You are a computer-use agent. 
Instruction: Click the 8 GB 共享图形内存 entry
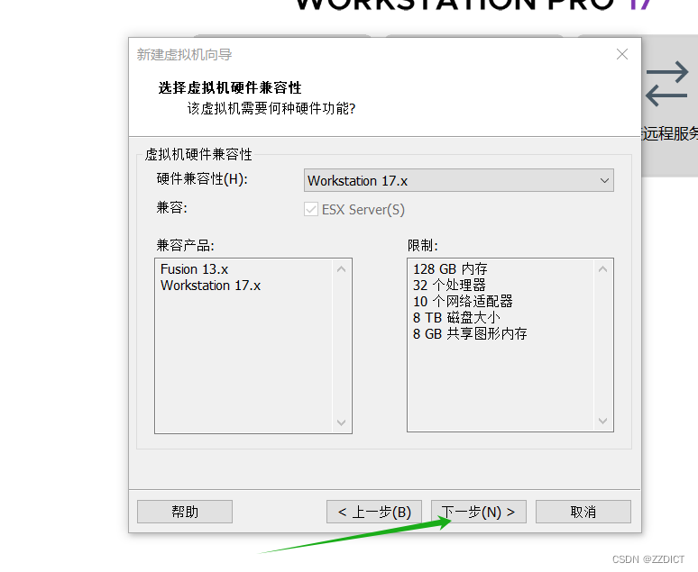point(470,333)
